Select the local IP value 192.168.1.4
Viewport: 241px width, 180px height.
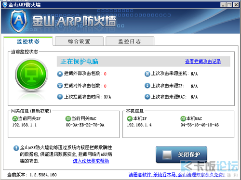139,125
